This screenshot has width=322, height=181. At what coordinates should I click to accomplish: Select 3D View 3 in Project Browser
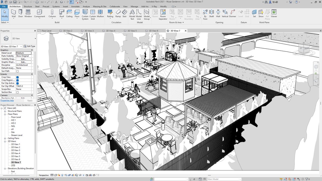tap(16, 150)
